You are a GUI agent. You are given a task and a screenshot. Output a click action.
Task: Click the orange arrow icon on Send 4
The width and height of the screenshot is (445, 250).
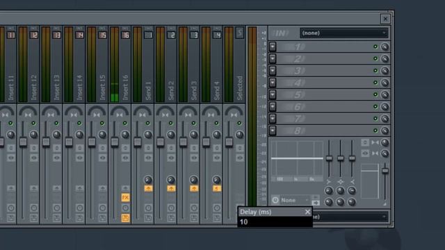tap(217, 188)
